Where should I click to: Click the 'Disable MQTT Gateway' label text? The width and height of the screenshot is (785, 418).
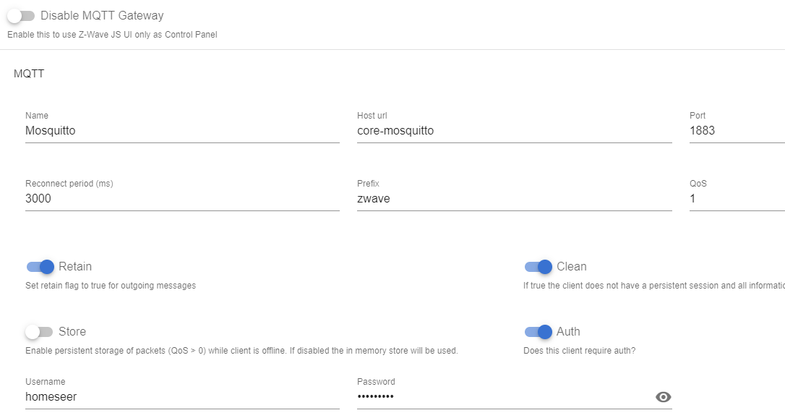pyautogui.click(x=102, y=16)
